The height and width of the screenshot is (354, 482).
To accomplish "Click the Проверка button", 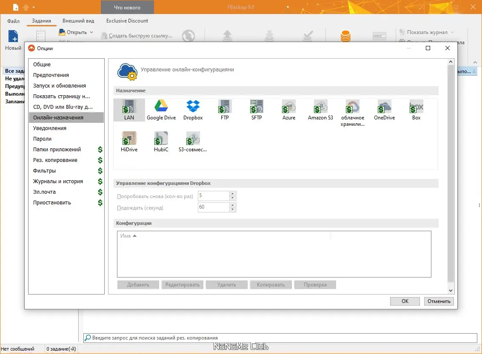I will (x=315, y=285).
